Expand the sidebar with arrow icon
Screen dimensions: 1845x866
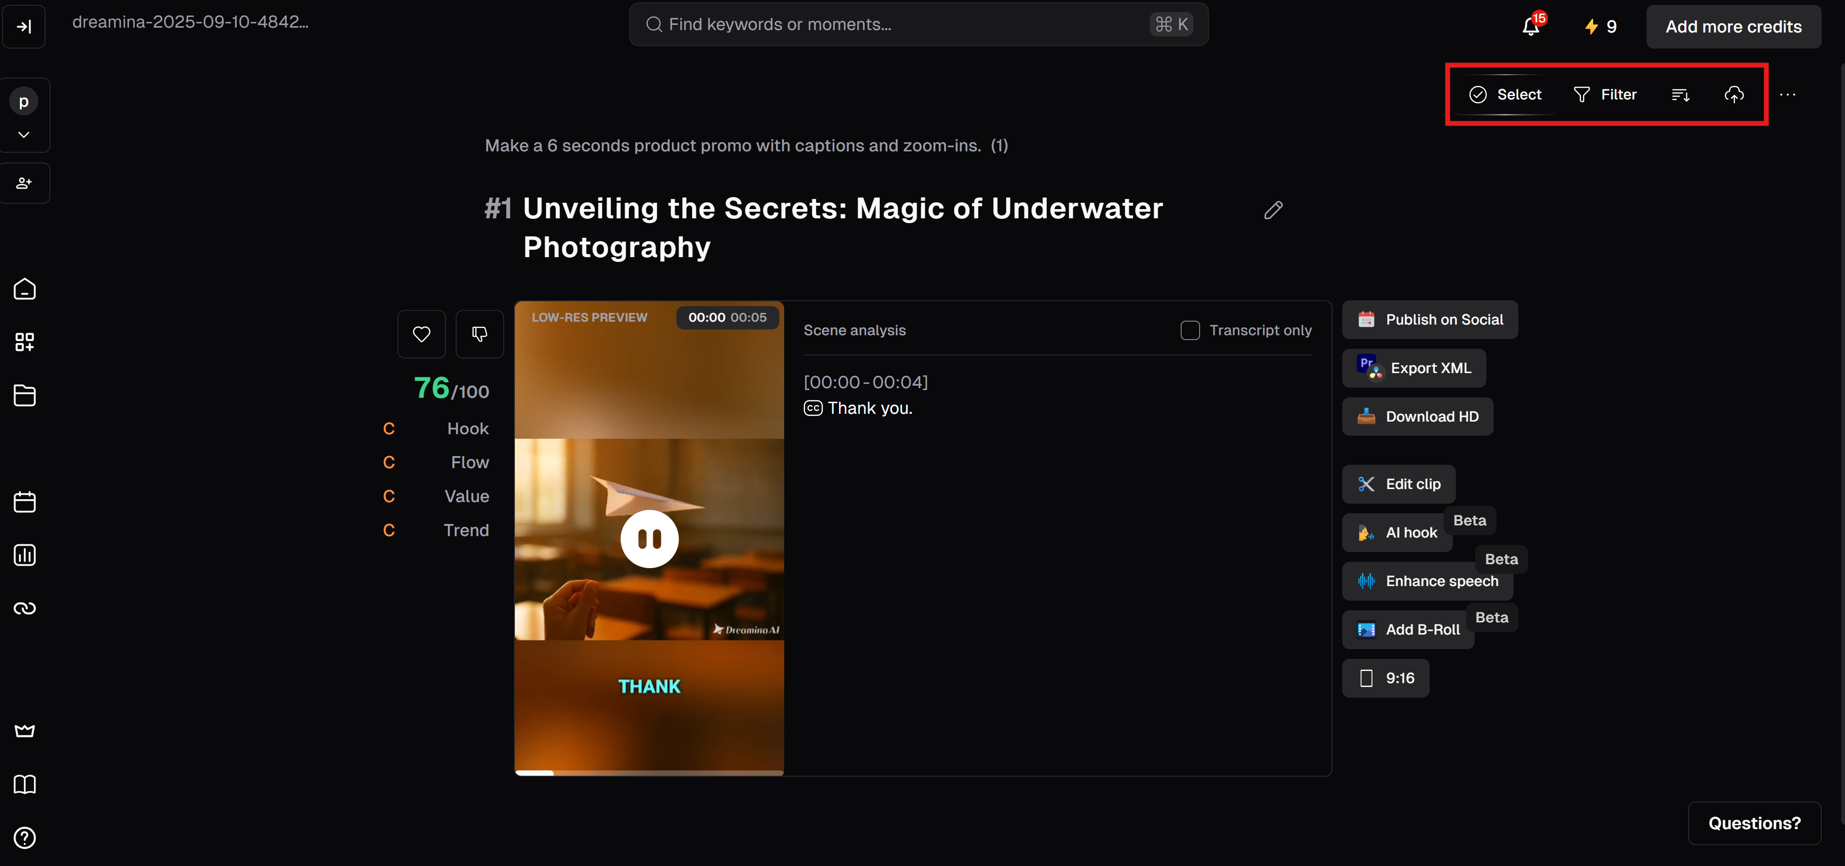(24, 27)
